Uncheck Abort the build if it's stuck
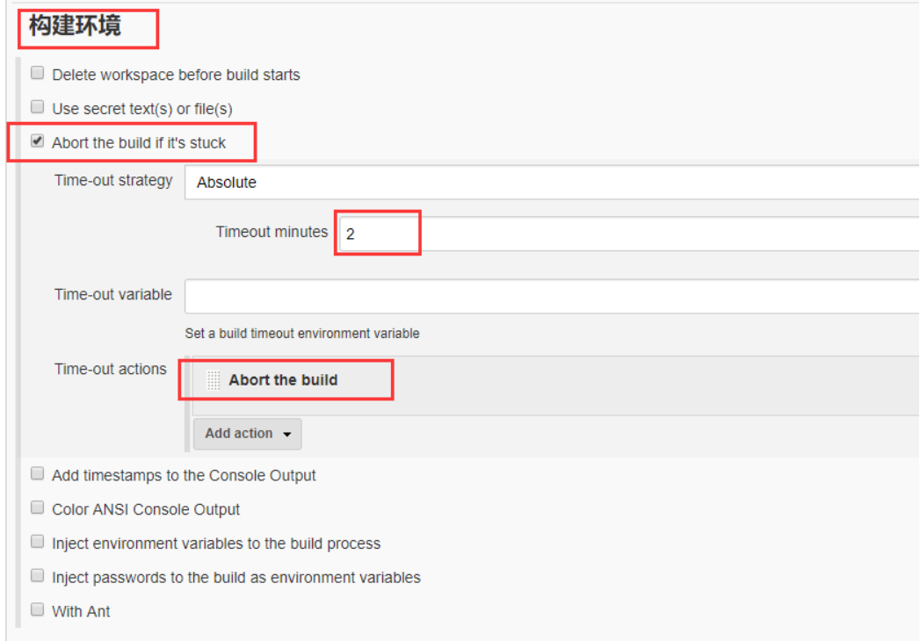Screen dimensions: 920x641 (38, 141)
